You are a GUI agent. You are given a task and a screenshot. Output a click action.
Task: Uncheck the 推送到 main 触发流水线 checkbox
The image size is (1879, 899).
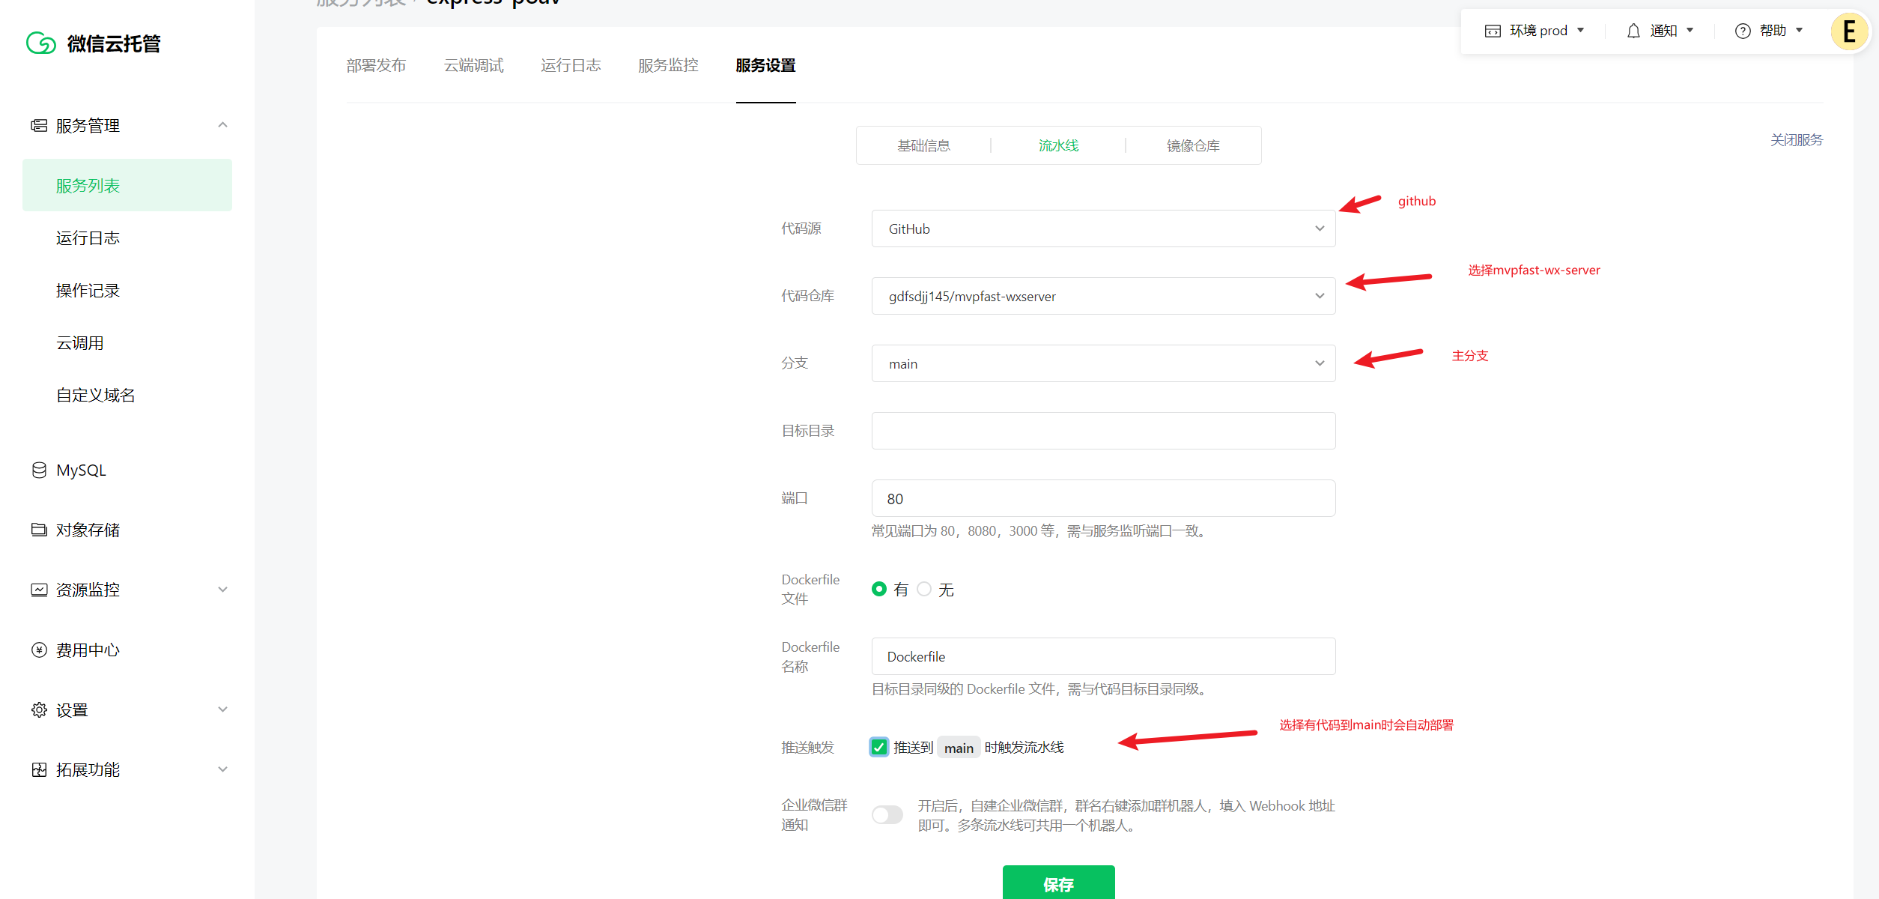[878, 747]
